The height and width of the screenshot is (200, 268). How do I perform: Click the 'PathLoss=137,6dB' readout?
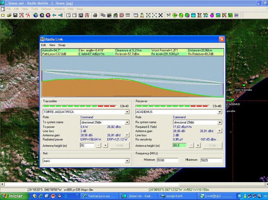pyautogui.click(x=54, y=54)
